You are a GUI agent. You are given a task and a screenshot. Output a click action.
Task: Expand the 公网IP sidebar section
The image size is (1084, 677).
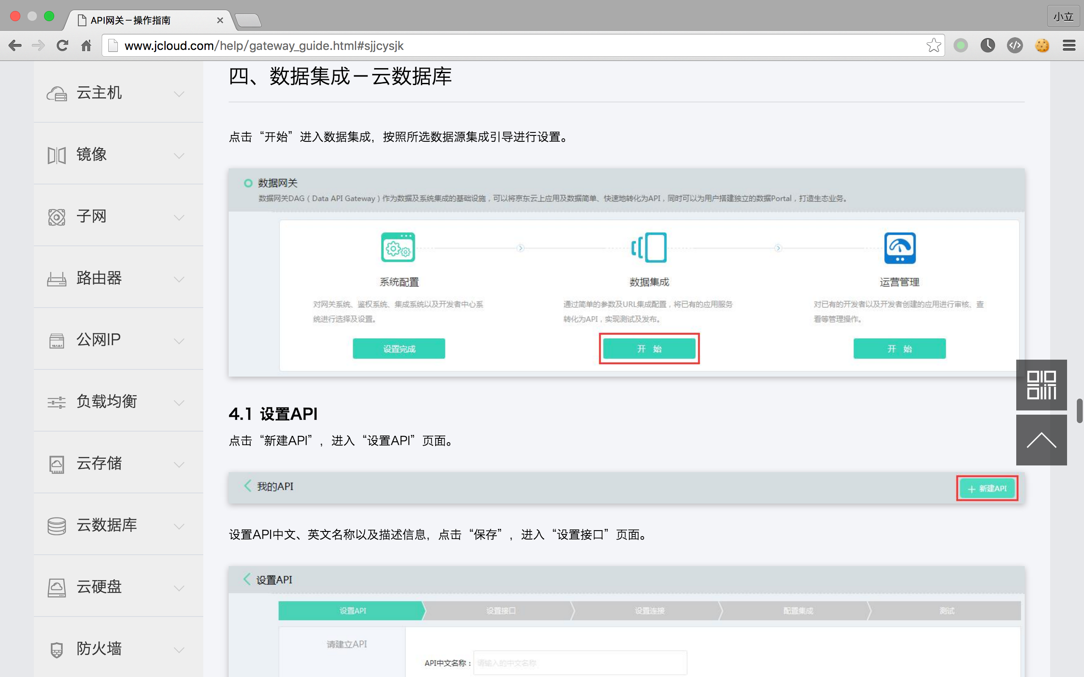179,341
